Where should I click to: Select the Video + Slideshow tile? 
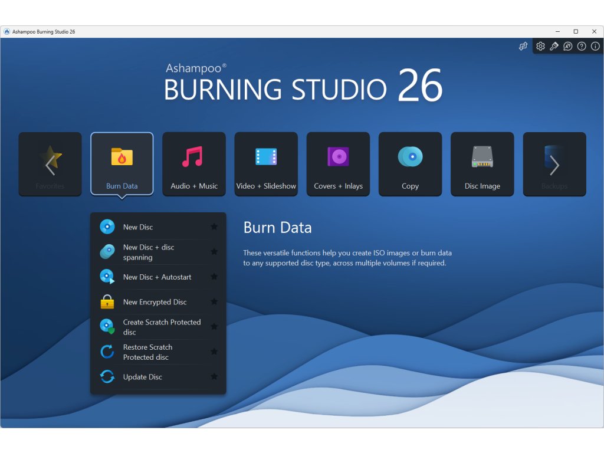[266, 164]
